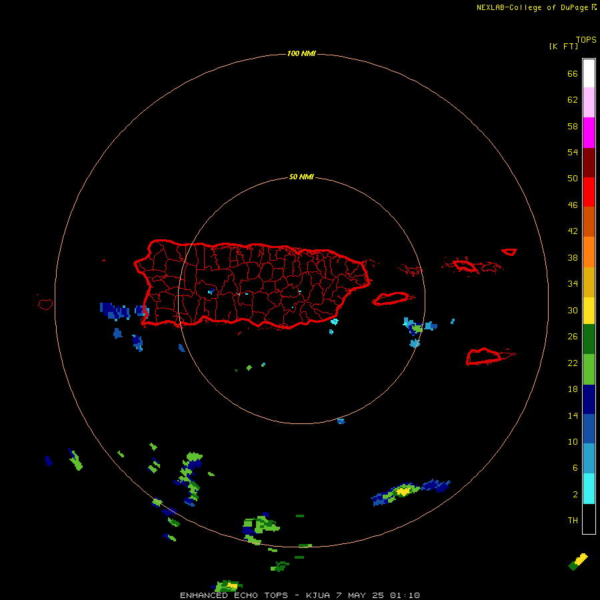
Task: Click the 14 legend value
Action: click(573, 415)
